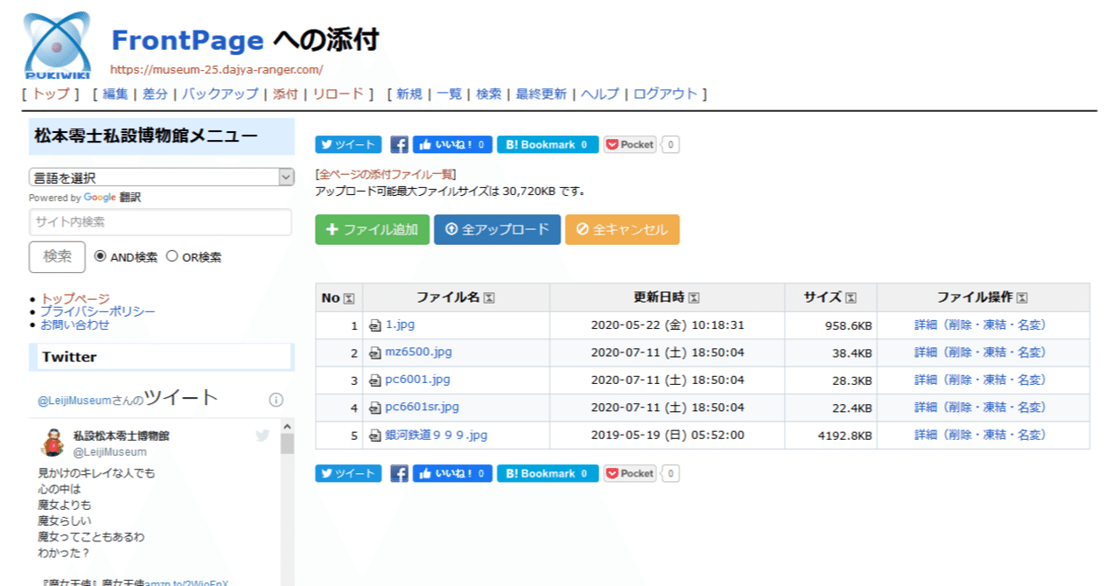Viewport: 1120px width, 586px height.
Task: Open 添付 in the navigation bar
Action: [x=285, y=94]
